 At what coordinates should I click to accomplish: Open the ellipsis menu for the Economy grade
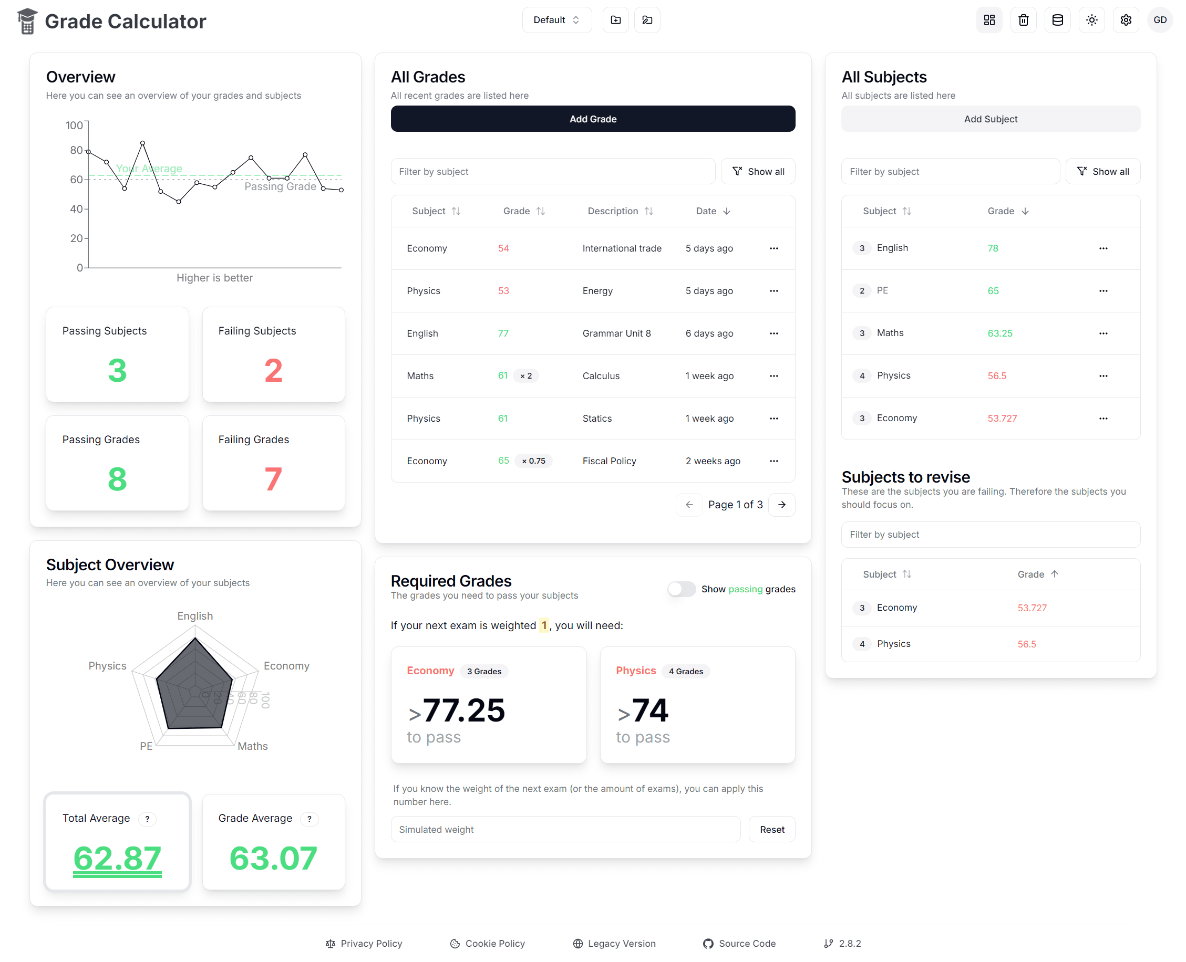pyautogui.click(x=774, y=248)
